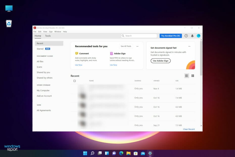This screenshot has width=235, height=157.
Task: Open the Windows Start menu
Action: 85,153
